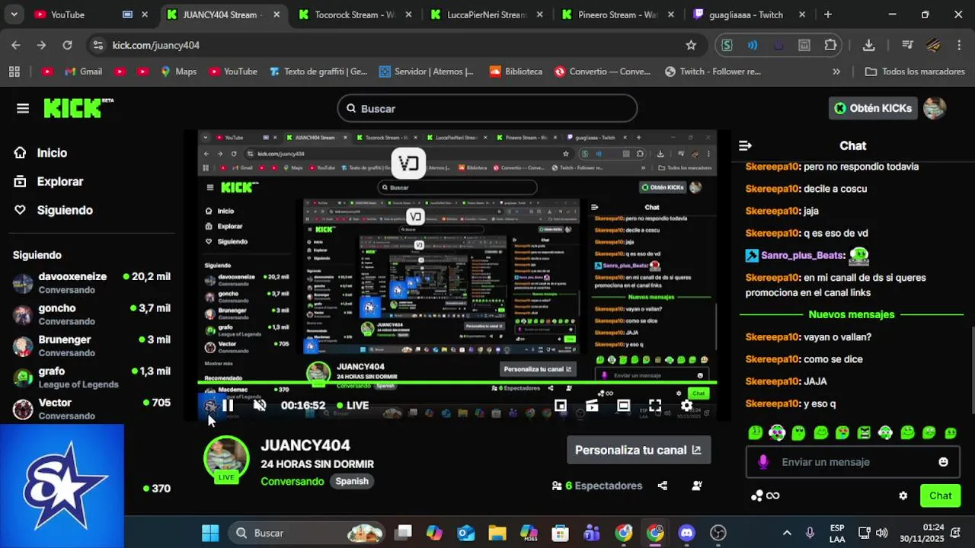Screen dimensions: 975x548
Task: Toggle theater mode in the player
Action: pyautogui.click(x=623, y=406)
